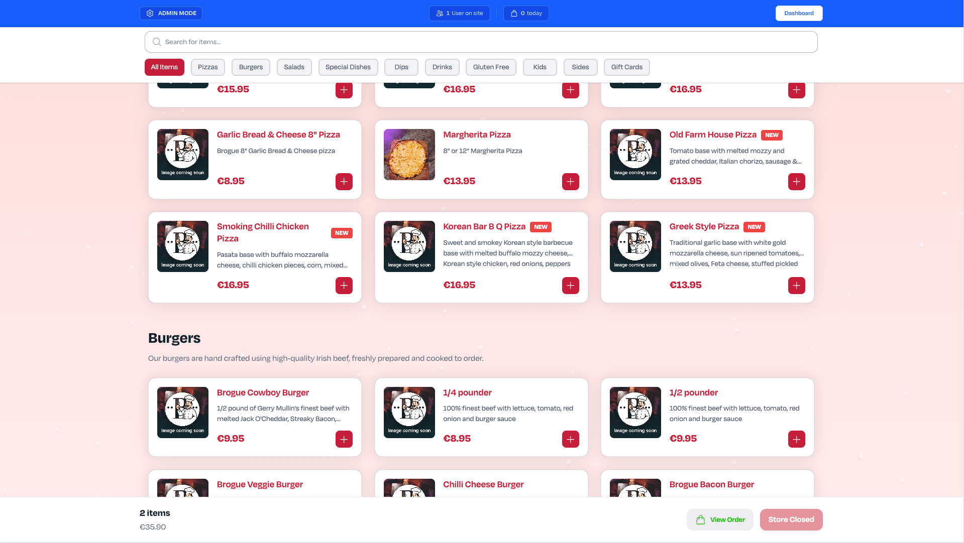Click the users icon in header
The height and width of the screenshot is (543, 964).
pyautogui.click(x=440, y=14)
